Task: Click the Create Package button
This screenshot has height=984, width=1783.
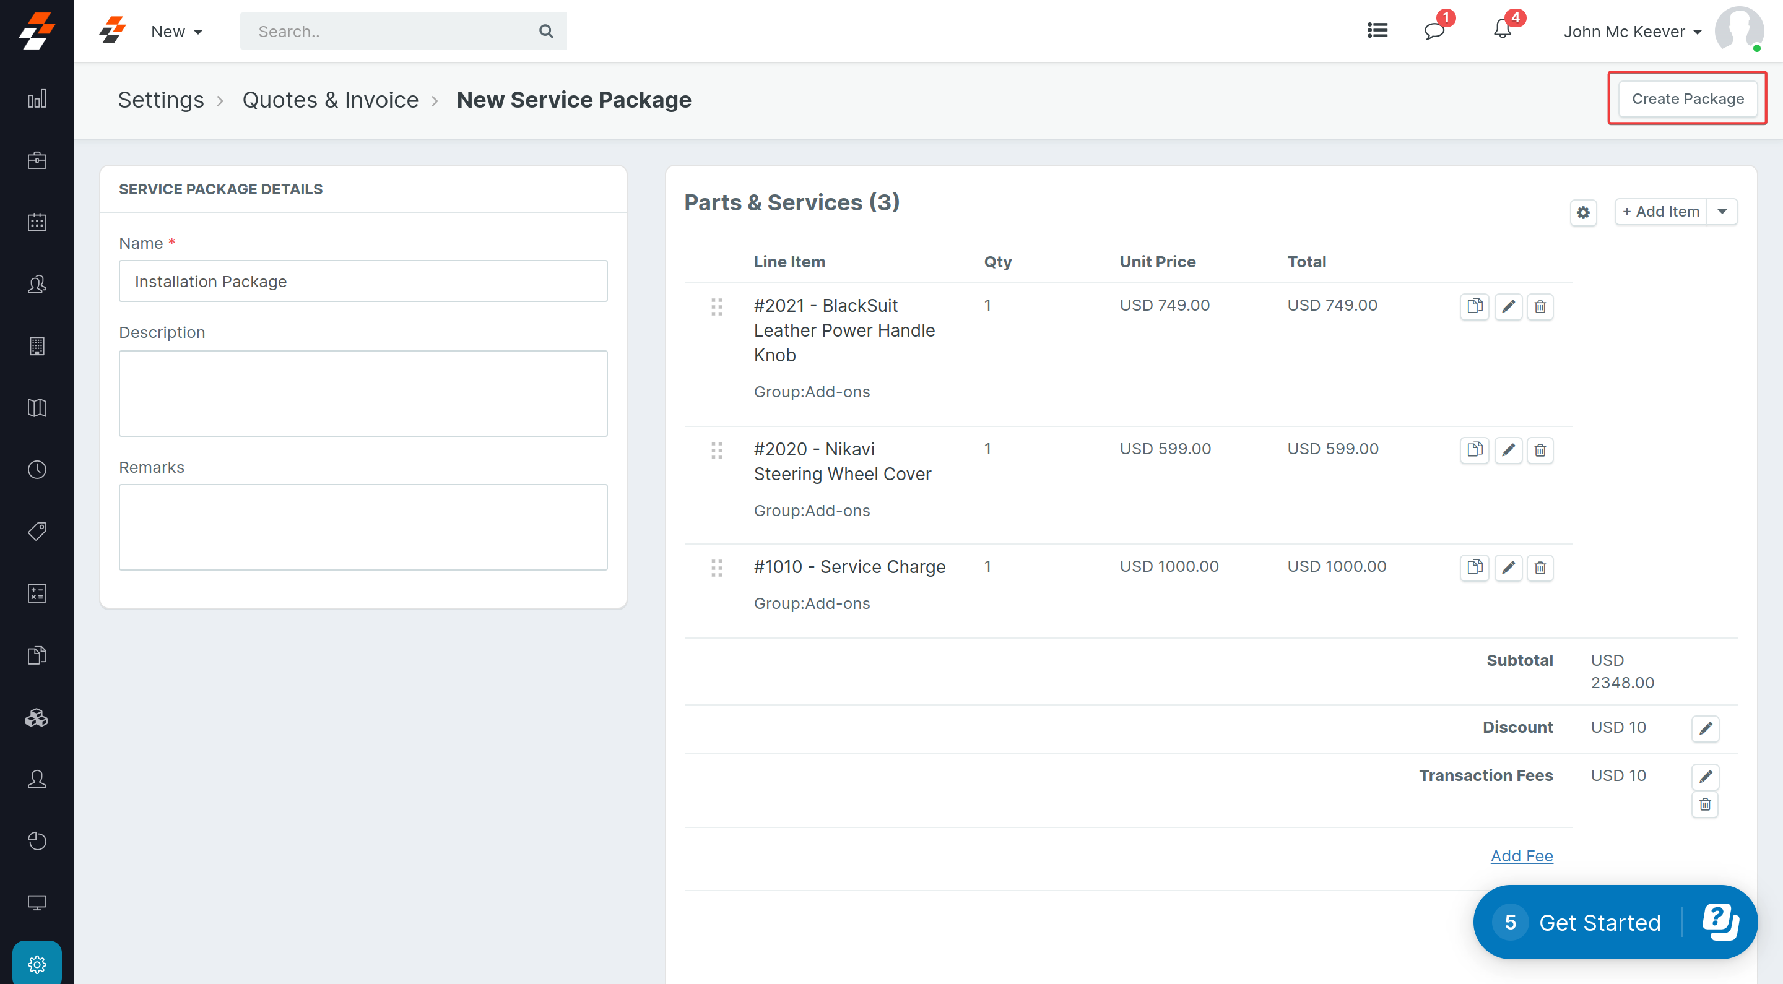Action: (x=1687, y=99)
